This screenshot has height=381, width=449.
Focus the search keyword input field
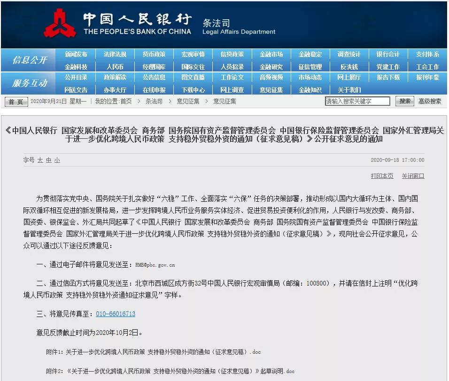click(x=357, y=101)
